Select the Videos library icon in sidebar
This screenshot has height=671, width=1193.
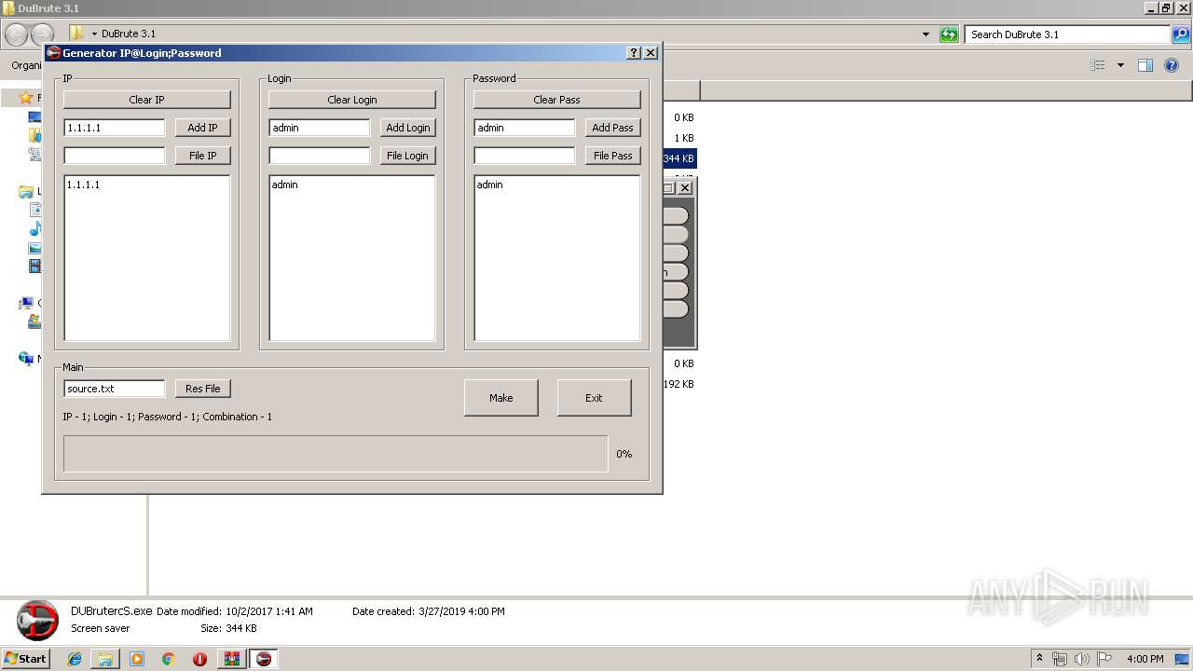click(35, 267)
